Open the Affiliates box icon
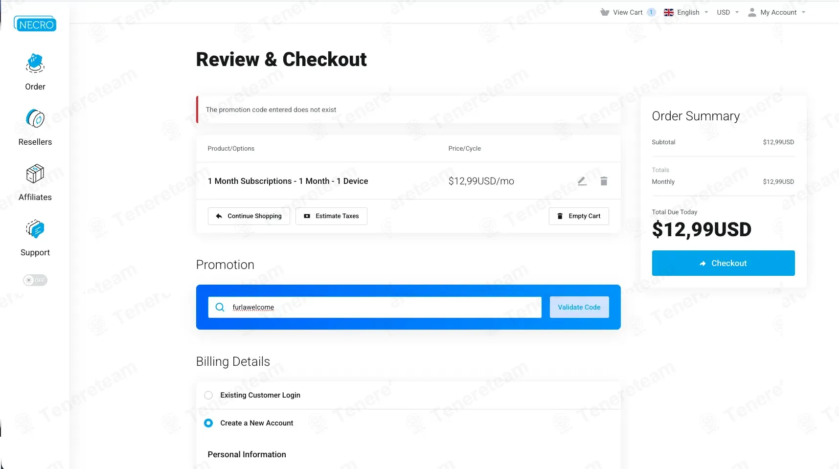839x469 pixels. click(x=35, y=174)
